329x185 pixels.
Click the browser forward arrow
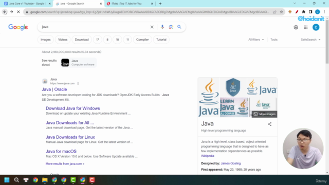click(11, 12)
